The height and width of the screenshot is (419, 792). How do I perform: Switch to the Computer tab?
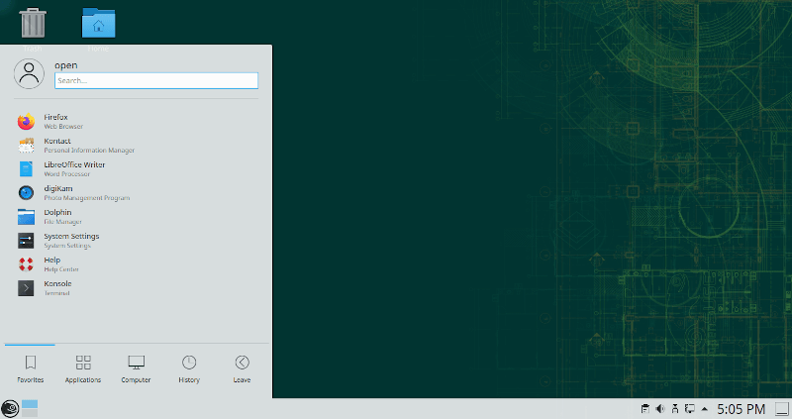(136, 369)
